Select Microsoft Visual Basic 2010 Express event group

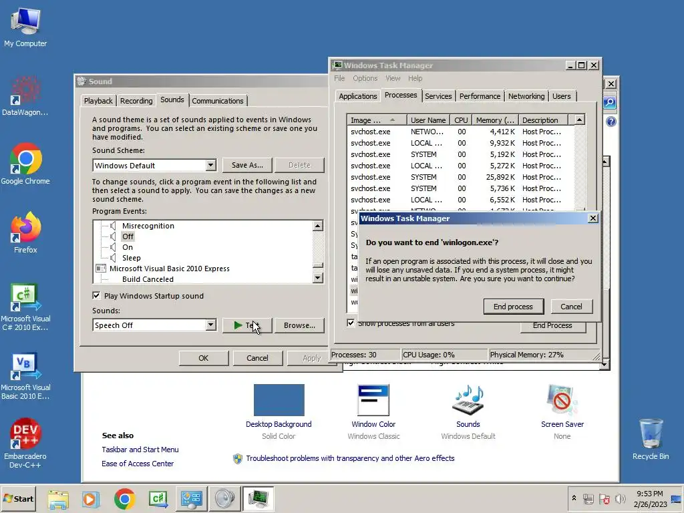point(169,269)
